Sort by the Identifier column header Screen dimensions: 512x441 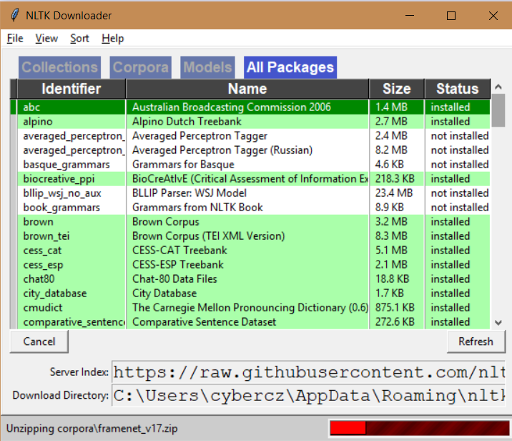click(72, 89)
